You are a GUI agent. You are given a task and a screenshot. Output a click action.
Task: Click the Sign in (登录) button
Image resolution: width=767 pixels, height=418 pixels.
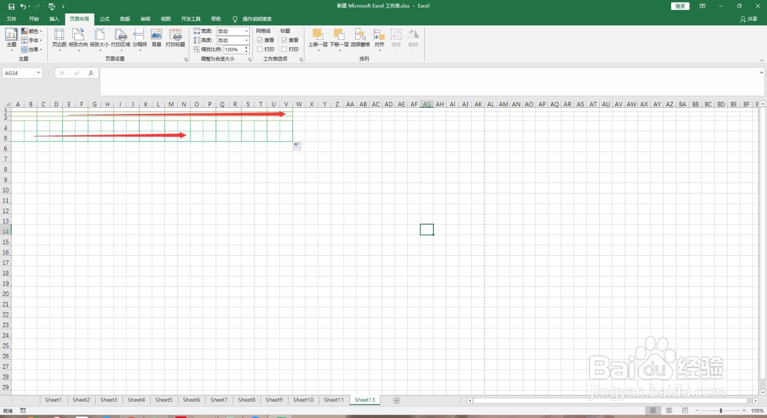tap(680, 6)
